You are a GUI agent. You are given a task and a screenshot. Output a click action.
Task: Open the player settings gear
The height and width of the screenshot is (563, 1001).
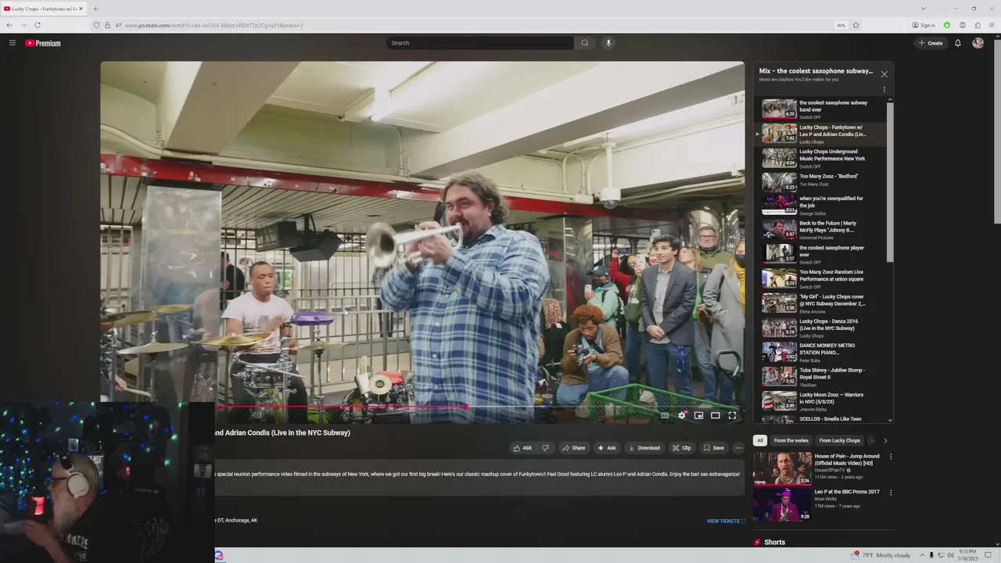pos(682,415)
